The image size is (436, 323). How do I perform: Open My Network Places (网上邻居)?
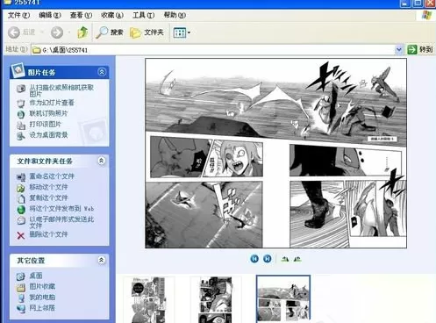tap(42, 308)
